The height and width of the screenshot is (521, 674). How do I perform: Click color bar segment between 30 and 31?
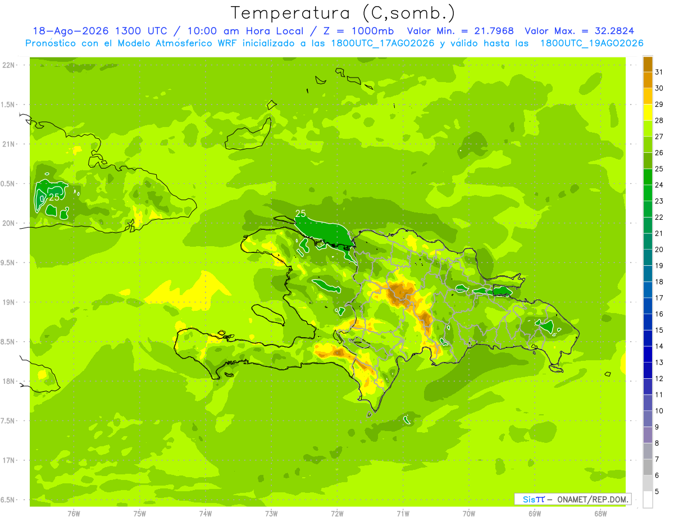[648, 80]
